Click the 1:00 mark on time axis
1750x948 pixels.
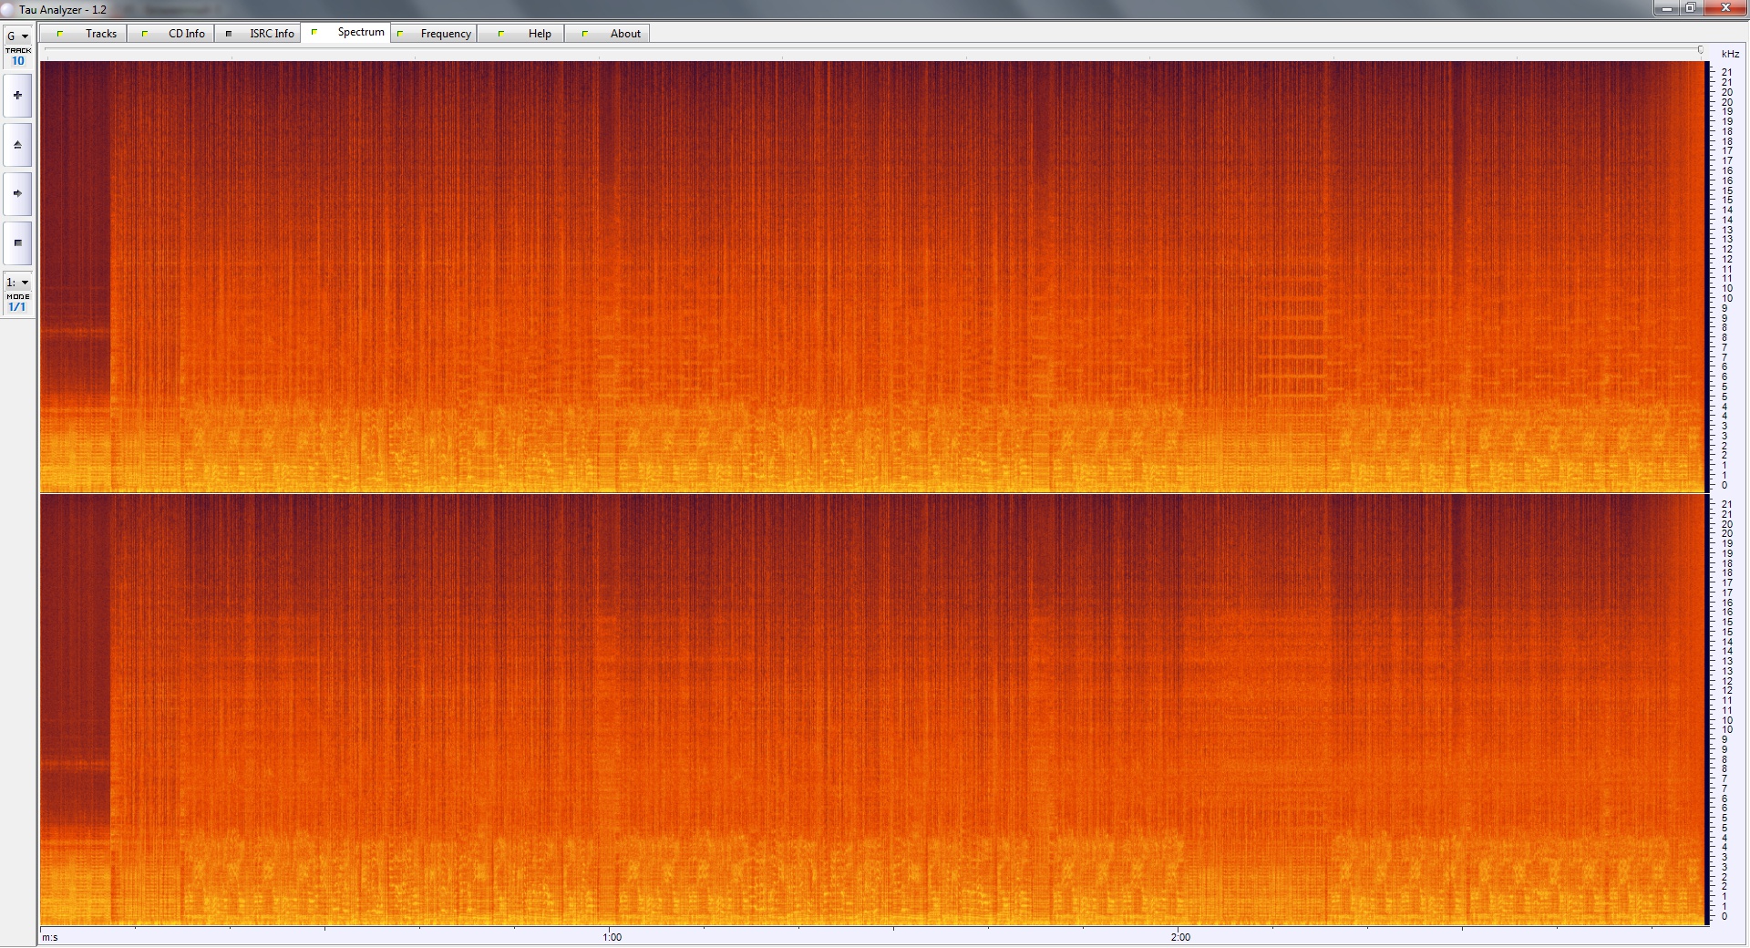(612, 936)
